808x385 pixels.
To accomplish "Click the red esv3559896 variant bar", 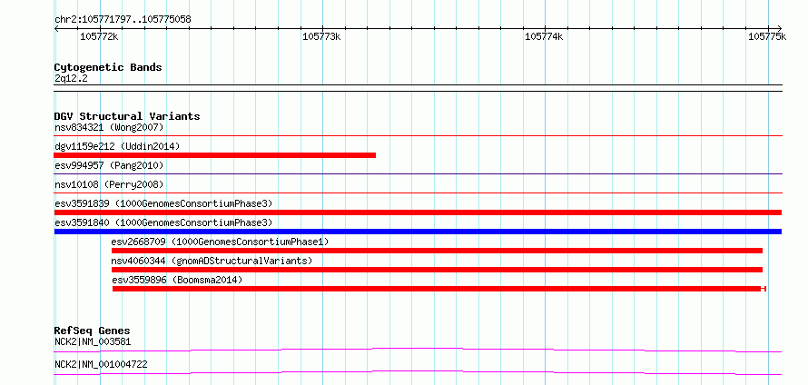I will 439,289.
